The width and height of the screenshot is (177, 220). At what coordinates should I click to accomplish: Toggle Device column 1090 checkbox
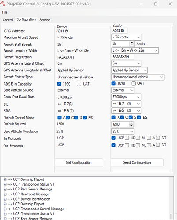tap(59, 84)
